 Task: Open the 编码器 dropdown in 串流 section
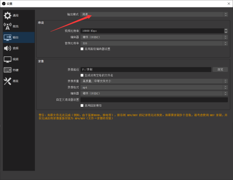pos(154,37)
